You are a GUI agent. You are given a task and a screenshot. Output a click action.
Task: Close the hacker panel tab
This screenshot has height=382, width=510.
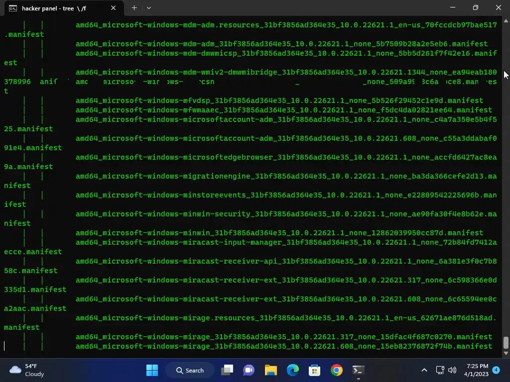(x=113, y=8)
